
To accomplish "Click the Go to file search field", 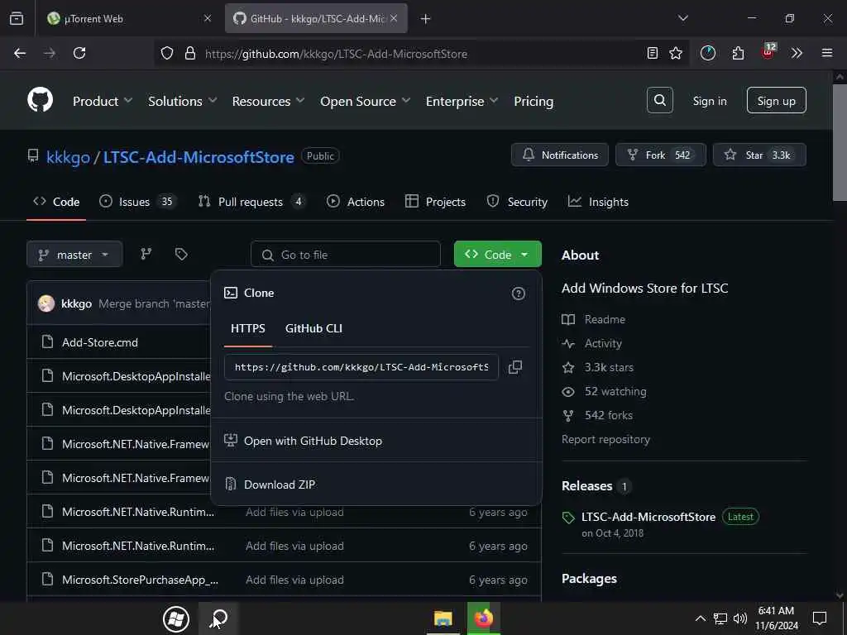I will pos(346,255).
